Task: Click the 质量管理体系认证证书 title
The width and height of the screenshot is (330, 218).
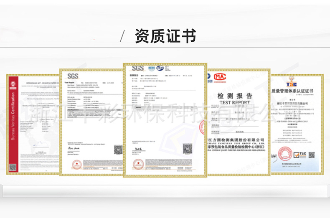Action: (292, 91)
